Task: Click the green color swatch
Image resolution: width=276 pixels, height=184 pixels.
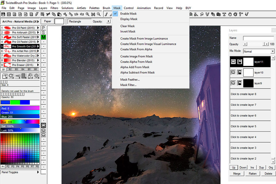Action: point(15,102)
